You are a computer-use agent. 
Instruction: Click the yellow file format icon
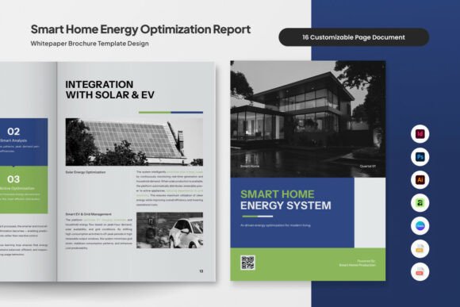click(x=420, y=249)
